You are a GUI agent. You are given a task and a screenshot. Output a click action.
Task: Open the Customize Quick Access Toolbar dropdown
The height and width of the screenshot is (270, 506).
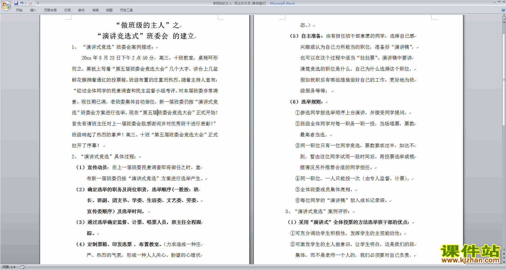(x=38, y=3)
